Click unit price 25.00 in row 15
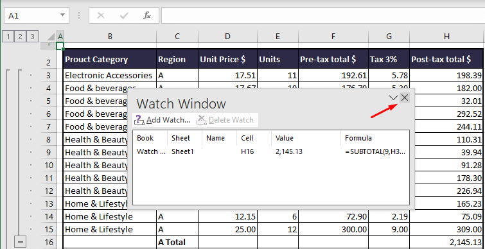The height and width of the screenshot is (249, 485). click(227, 230)
